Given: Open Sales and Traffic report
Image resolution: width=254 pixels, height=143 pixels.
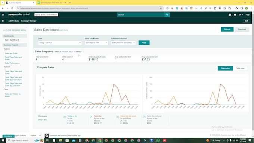Looking at the screenshot, I should tap(11, 53).
